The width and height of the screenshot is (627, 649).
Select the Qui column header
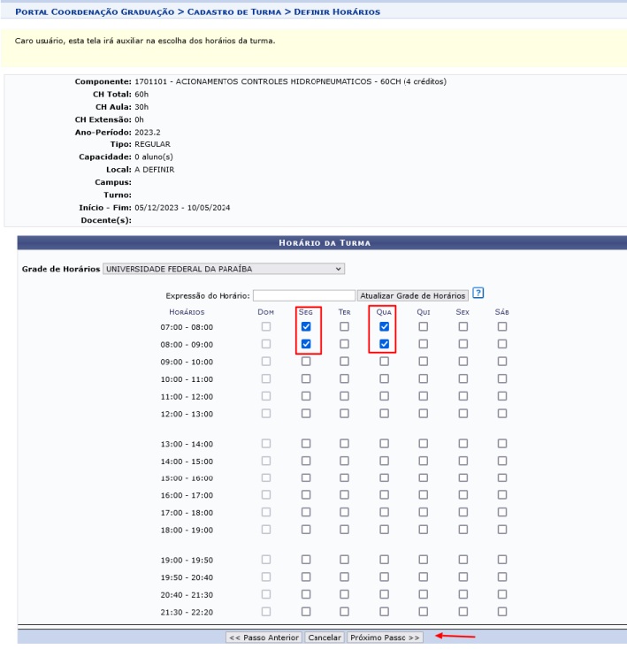point(423,312)
